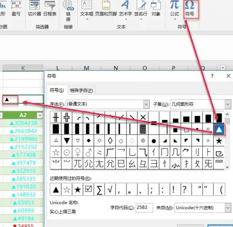Click the cell with value 285335
Viewport: 233px width, 227px height.
point(23,179)
